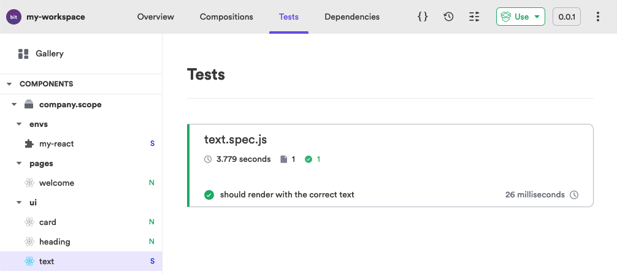
Task: Open the vertical three-dot menu
Action: point(598,17)
